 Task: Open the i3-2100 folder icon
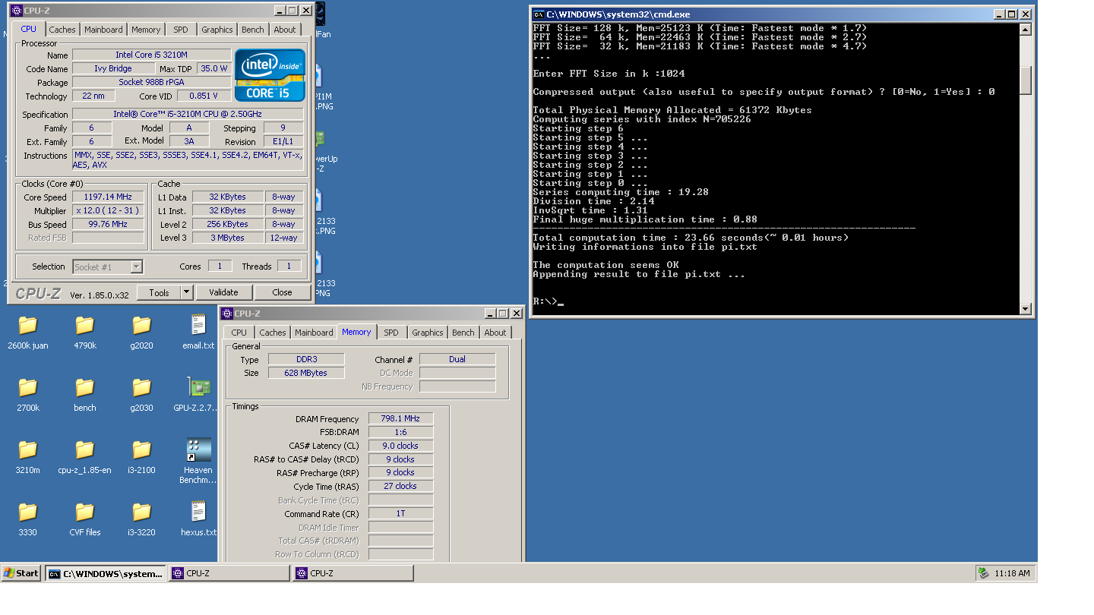(x=142, y=450)
